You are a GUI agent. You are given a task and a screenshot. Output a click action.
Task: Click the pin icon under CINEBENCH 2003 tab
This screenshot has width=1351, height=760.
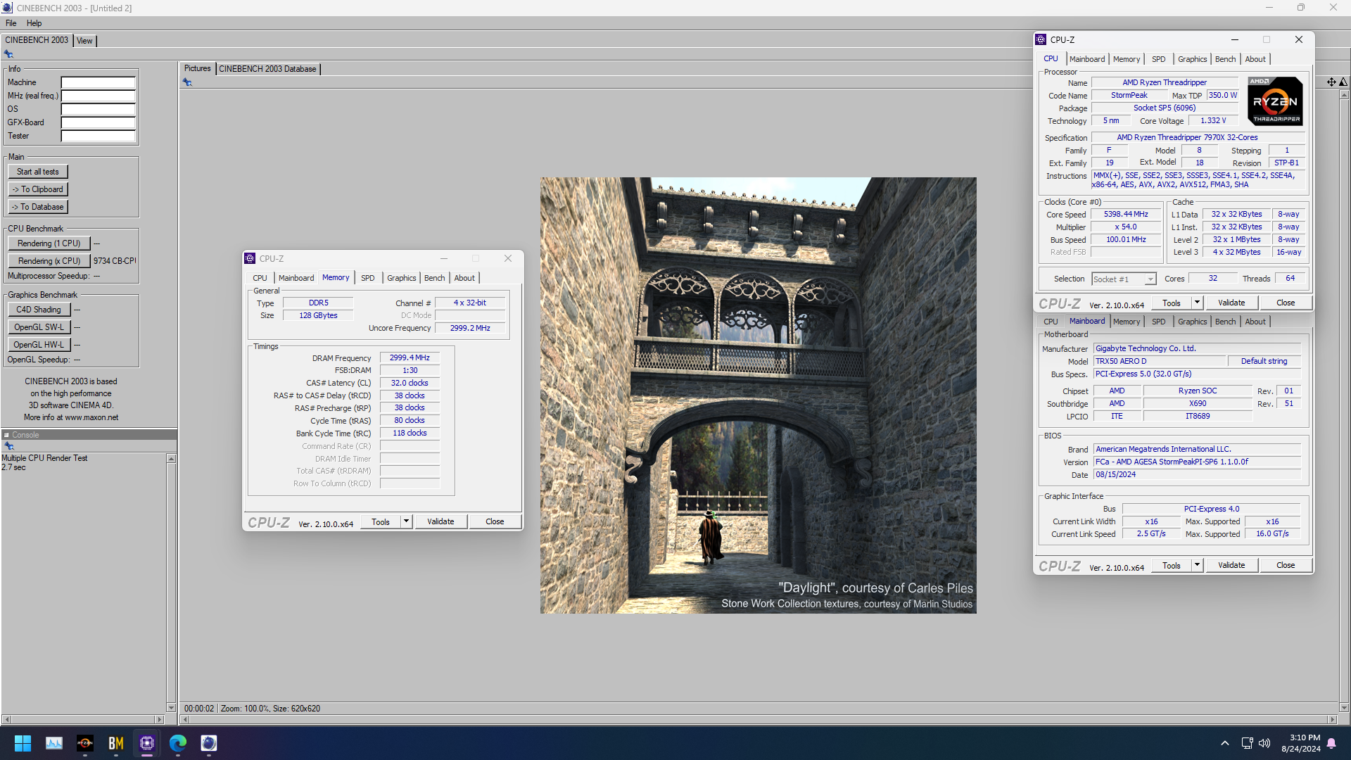coord(8,54)
